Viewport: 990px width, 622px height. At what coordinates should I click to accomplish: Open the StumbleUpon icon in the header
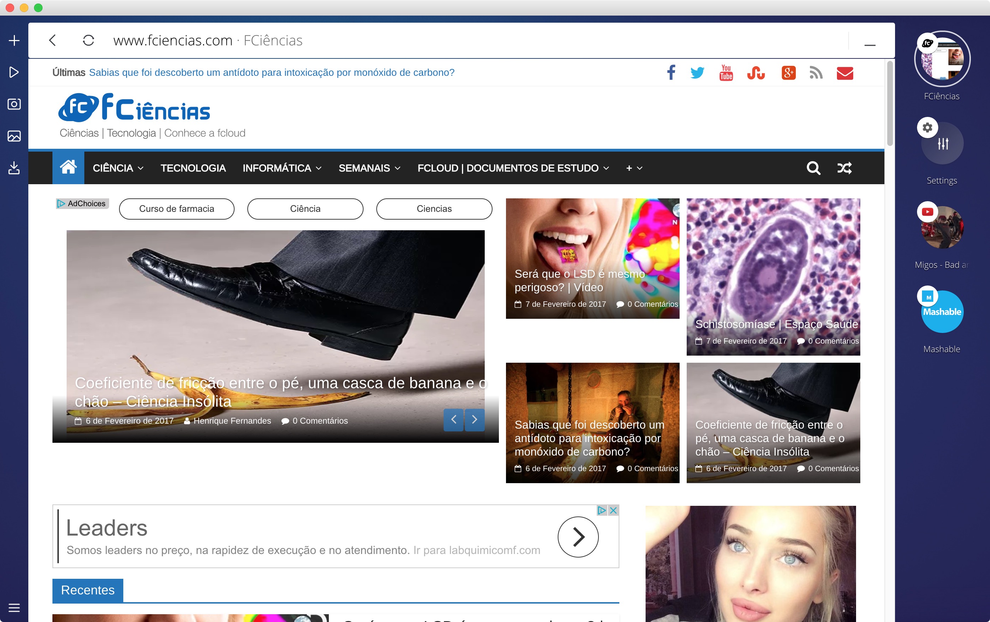(756, 73)
